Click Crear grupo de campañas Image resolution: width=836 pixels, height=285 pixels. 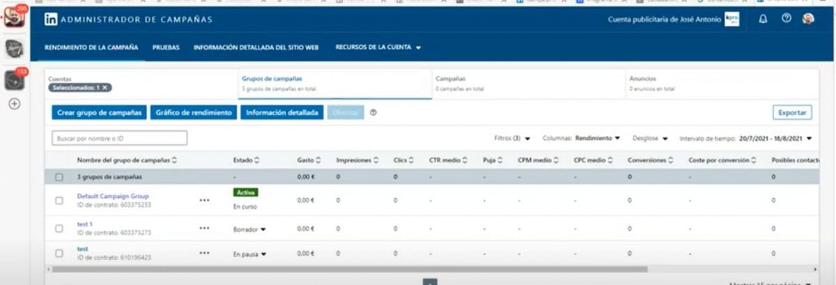99,112
